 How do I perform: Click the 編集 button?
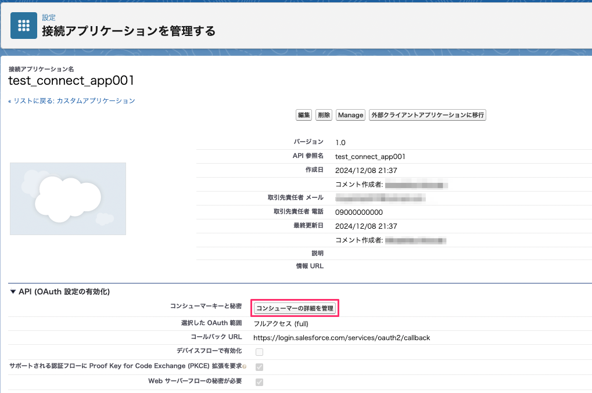(303, 115)
